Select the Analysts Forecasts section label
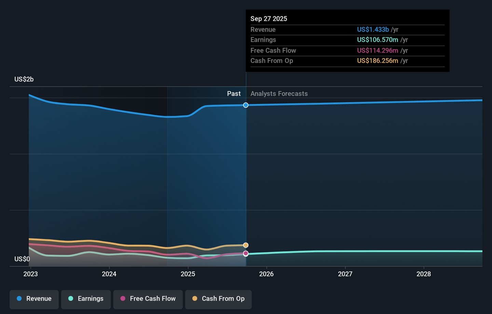The image size is (492, 314). tap(279, 94)
